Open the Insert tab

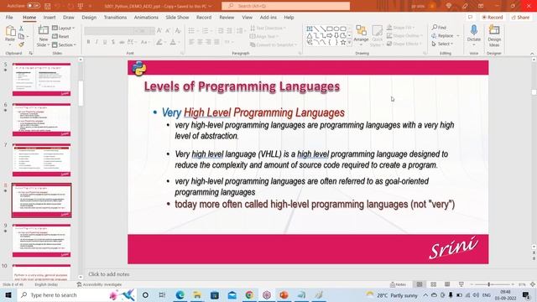[50, 18]
